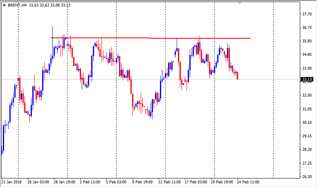
Task: Click the 37.70 price scale label
Action: (307, 14)
